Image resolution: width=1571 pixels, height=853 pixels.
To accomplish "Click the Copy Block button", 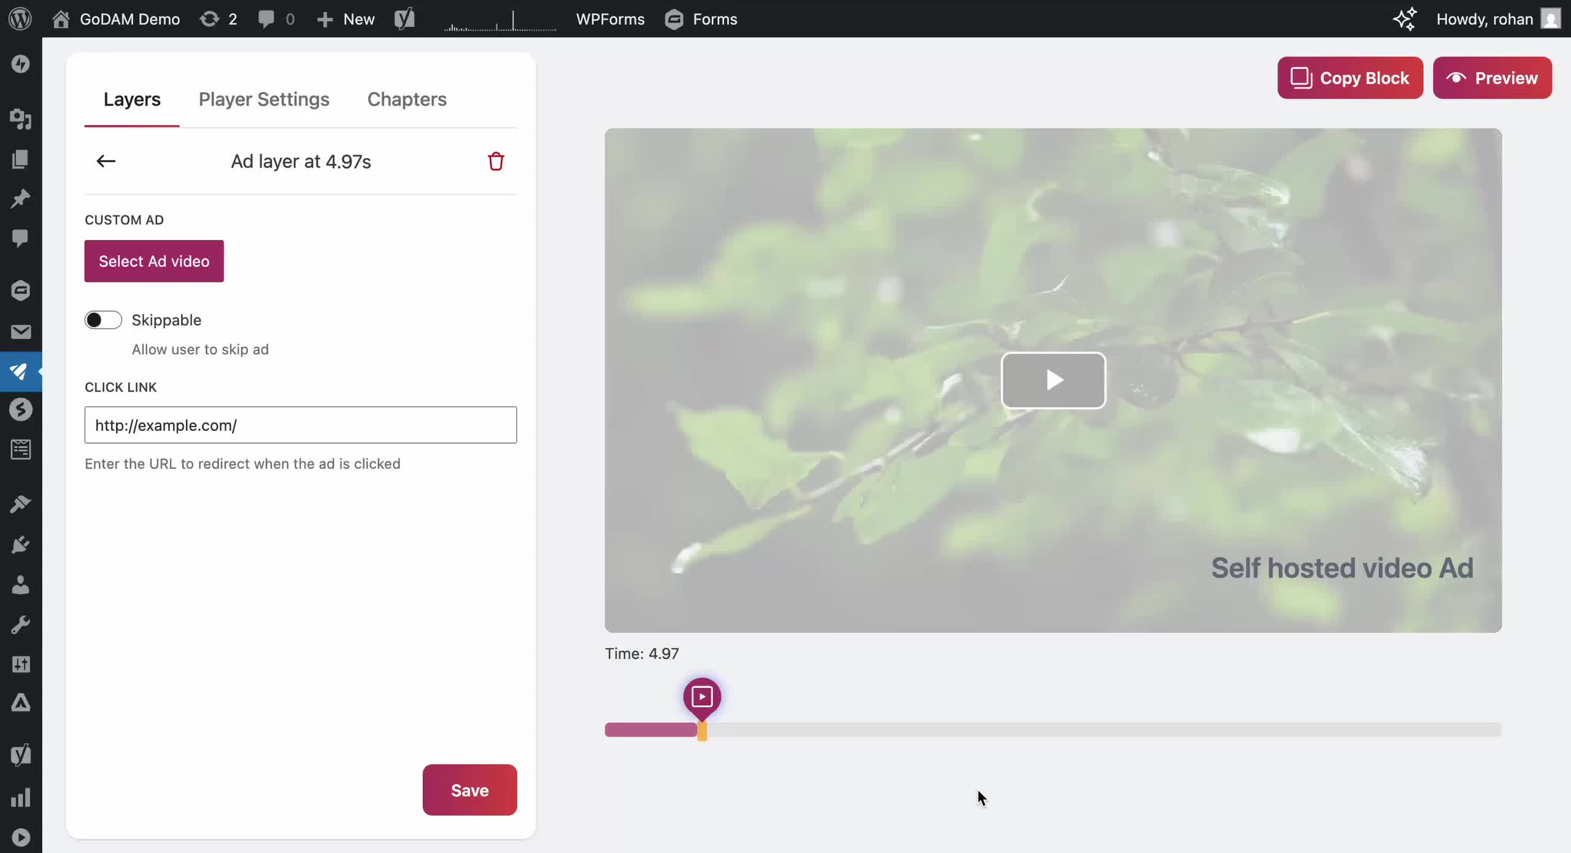I will point(1349,78).
